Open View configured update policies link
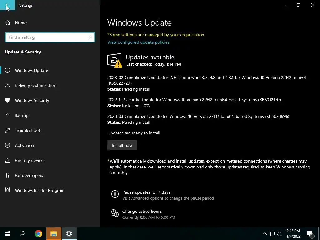The image size is (320, 240). click(138, 42)
